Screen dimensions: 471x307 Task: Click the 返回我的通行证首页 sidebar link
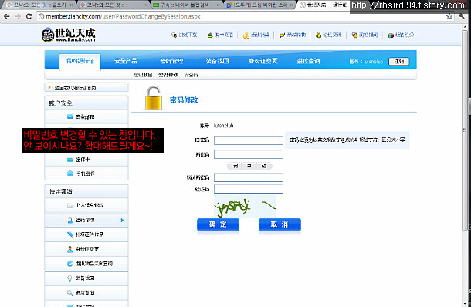[75, 88]
